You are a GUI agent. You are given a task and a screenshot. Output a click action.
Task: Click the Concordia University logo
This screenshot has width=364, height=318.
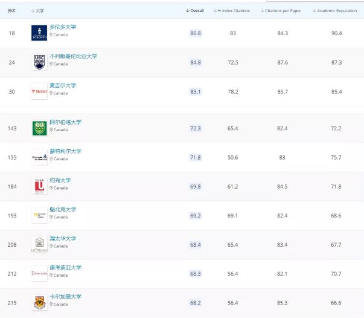tap(39, 274)
